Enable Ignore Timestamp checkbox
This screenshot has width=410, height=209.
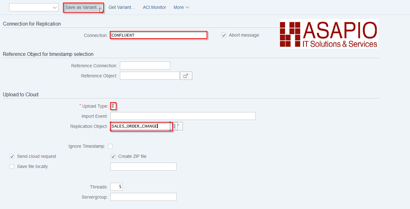[110, 146]
